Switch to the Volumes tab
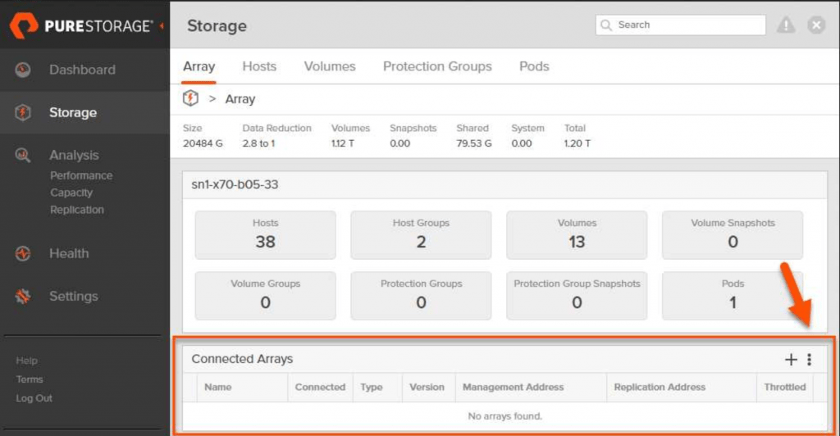 pyautogui.click(x=330, y=66)
